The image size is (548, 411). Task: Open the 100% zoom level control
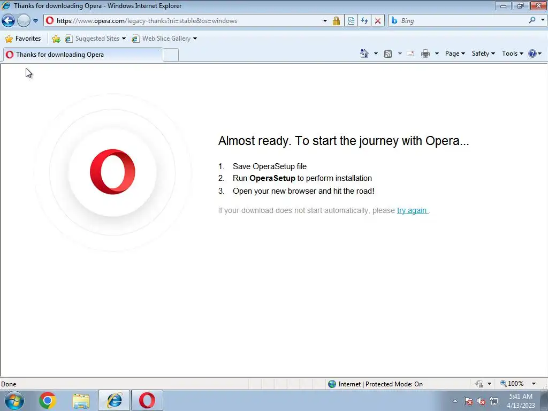coord(512,384)
